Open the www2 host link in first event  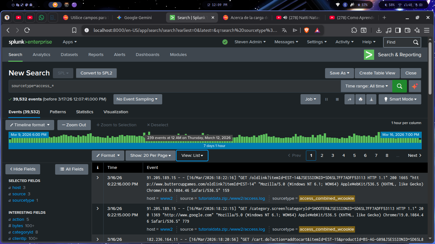coord(166,199)
